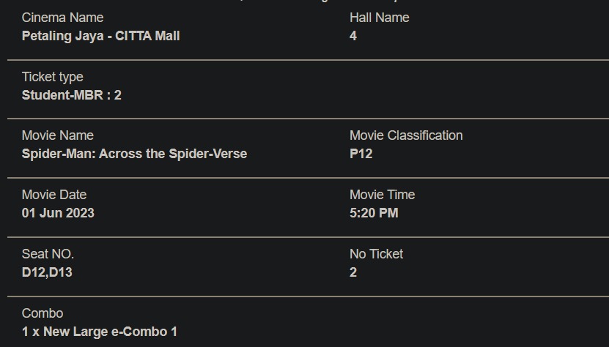Select the seat numbers "D12,D13"
609x347 pixels.
pos(47,272)
